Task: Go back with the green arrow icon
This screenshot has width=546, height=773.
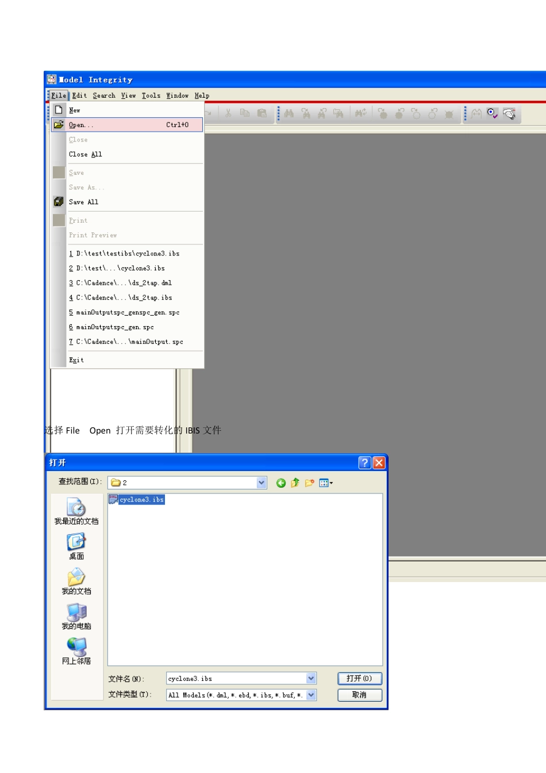Action: point(281,483)
